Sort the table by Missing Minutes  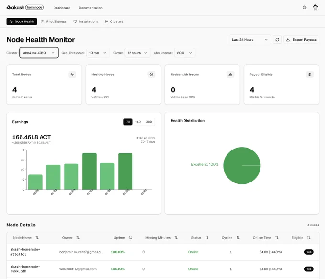pos(162,238)
